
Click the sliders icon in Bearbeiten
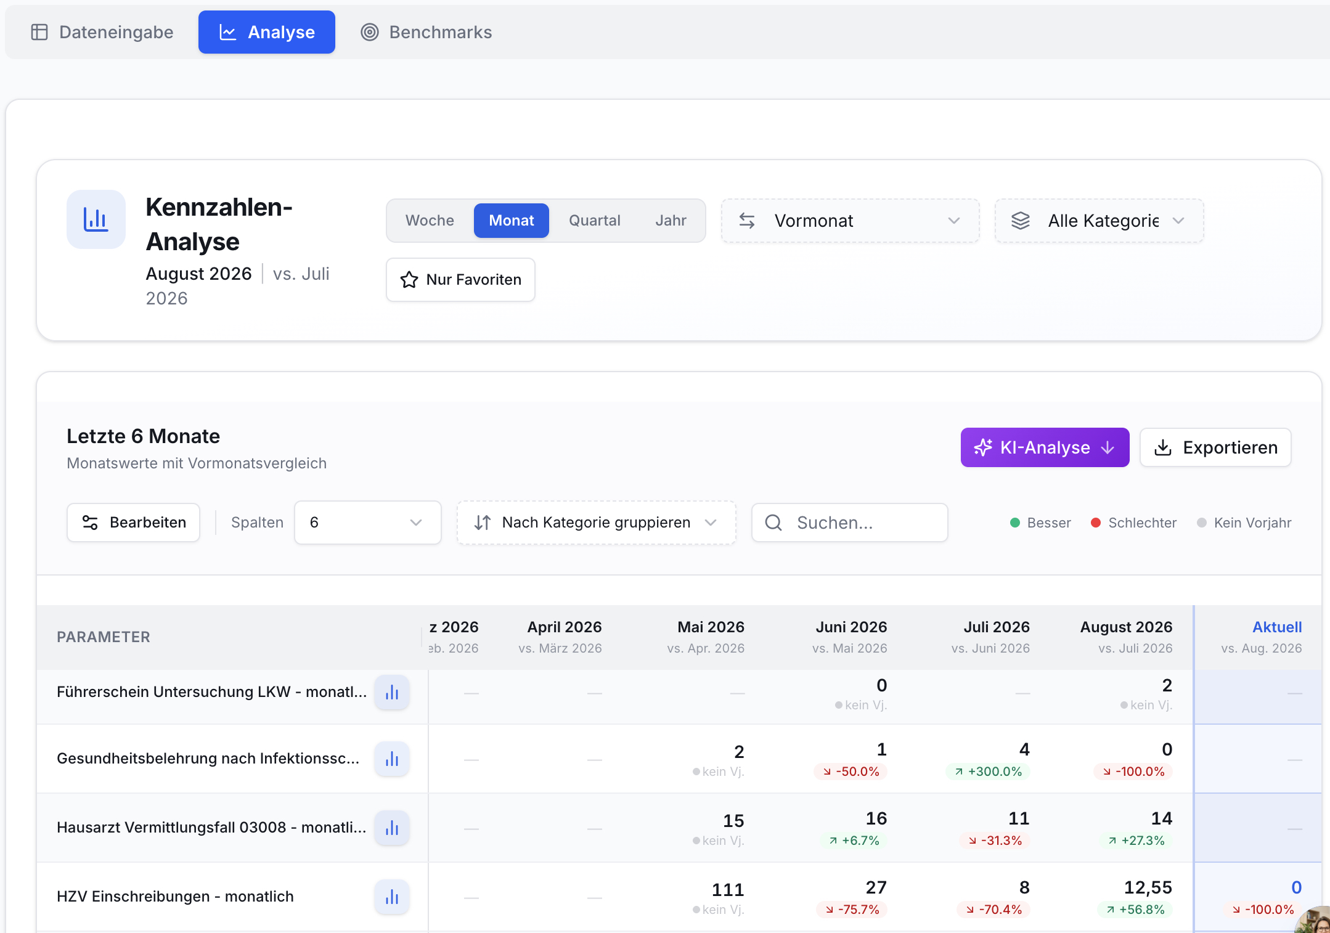pyautogui.click(x=90, y=523)
